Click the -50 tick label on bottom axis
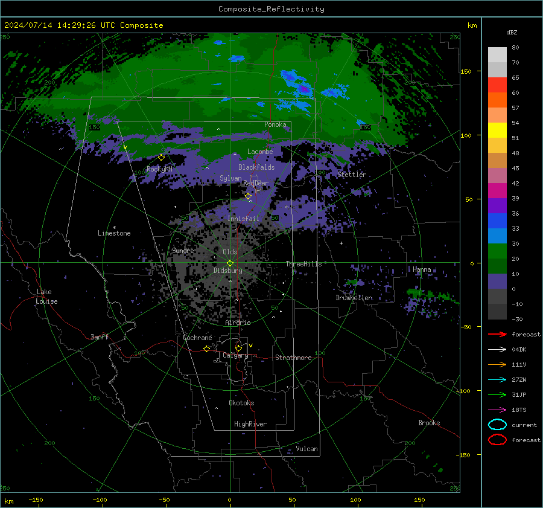 164,500
